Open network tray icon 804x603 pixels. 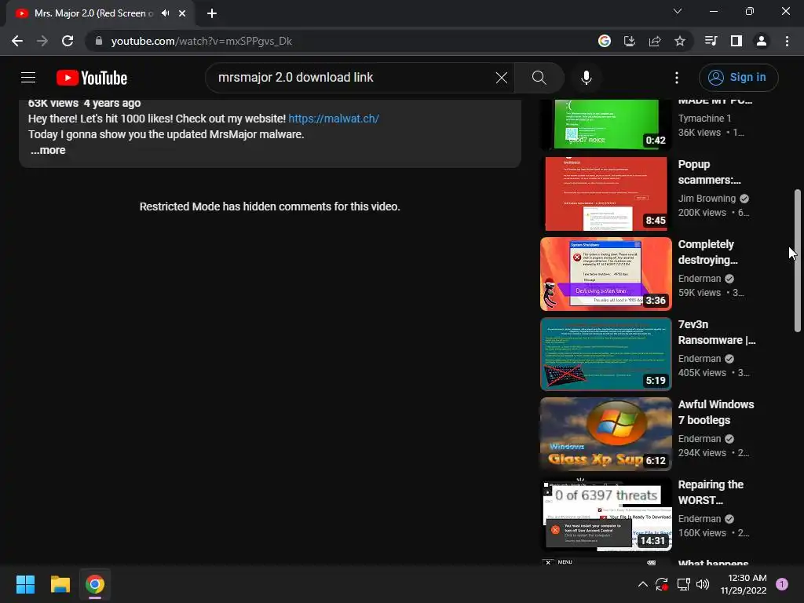[x=683, y=584]
